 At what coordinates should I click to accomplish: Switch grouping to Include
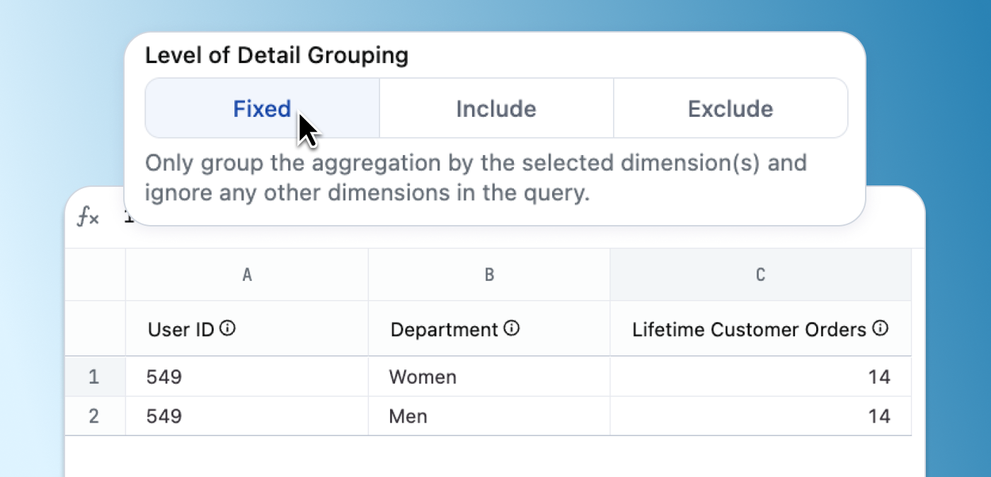point(496,108)
